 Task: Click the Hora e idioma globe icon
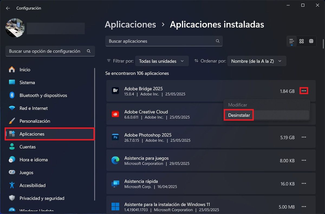(12, 160)
